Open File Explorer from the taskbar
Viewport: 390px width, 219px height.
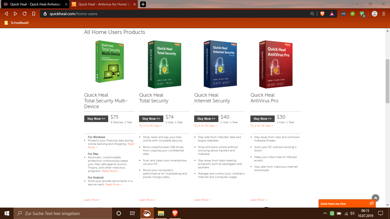pos(161,213)
